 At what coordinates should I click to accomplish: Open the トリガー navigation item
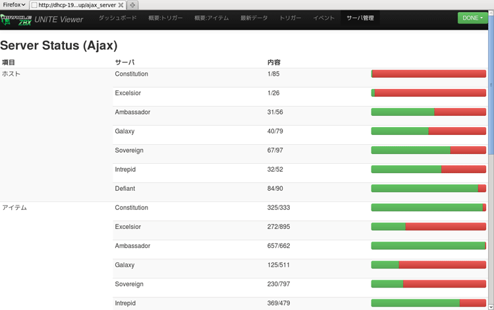pyautogui.click(x=290, y=18)
